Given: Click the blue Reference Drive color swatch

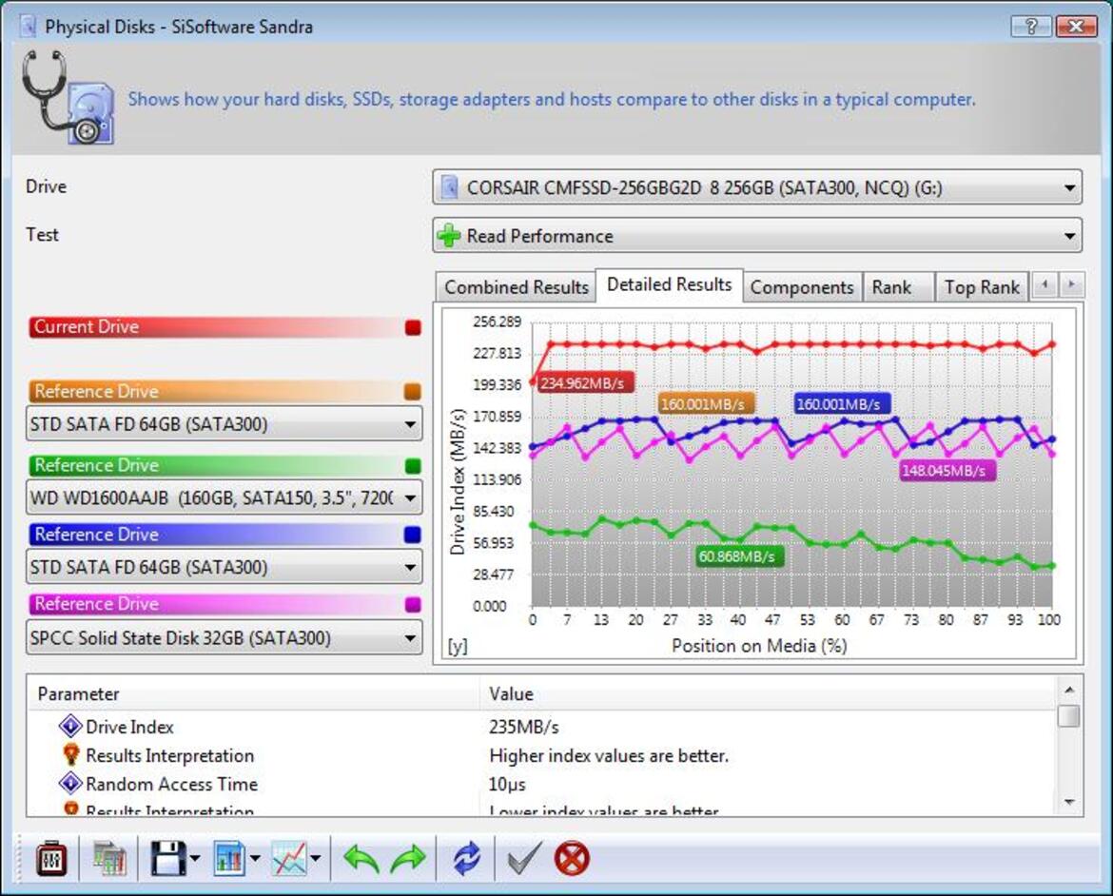Looking at the screenshot, I should click(x=413, y=535).
